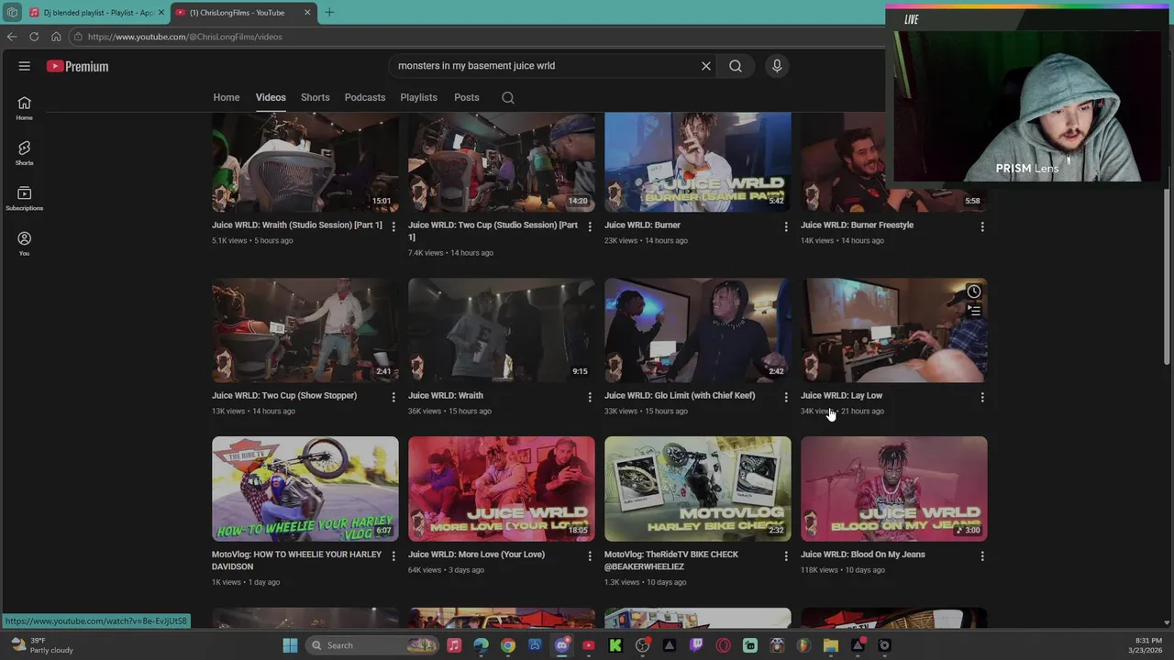Play the More Love (Your Love) thumbnail
The width and height of the screenshot is (1174, 660).
(502, 489)
